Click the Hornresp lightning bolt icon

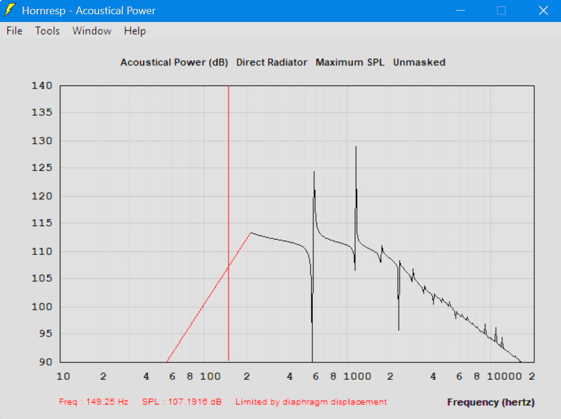coord(9,10)
